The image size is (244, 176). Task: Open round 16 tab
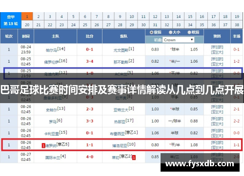pos(202,17)
